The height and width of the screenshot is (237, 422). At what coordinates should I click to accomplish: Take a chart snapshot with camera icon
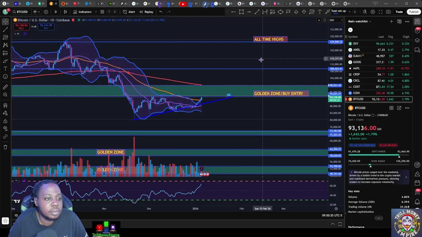click(388, 12)
